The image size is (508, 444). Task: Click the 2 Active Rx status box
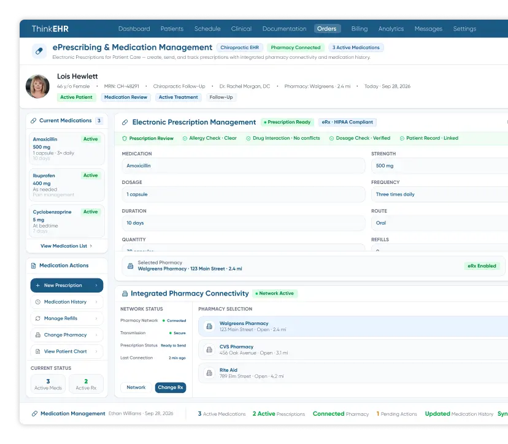(x=86, y=384)
